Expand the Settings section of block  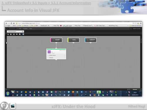[x=56, y=58]
